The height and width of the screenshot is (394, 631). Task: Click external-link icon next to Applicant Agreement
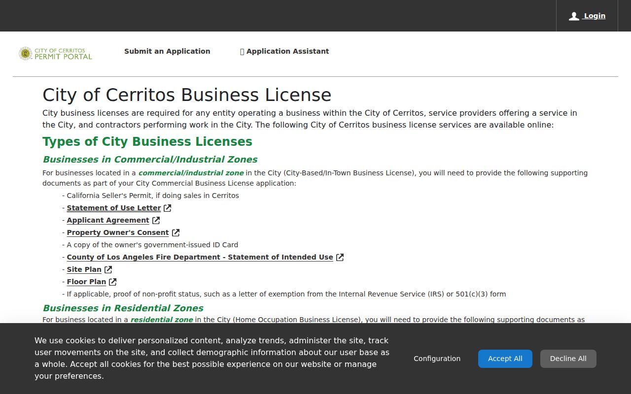tap(156, 220)
